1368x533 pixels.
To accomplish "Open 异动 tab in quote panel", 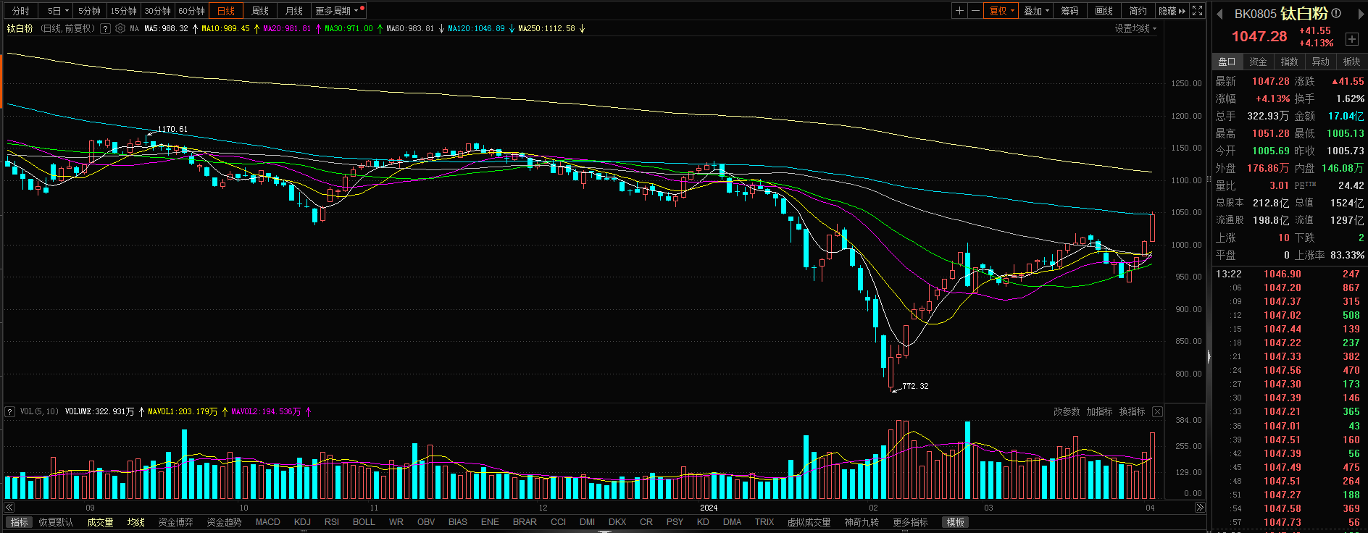I will [x=1320, y=62].
